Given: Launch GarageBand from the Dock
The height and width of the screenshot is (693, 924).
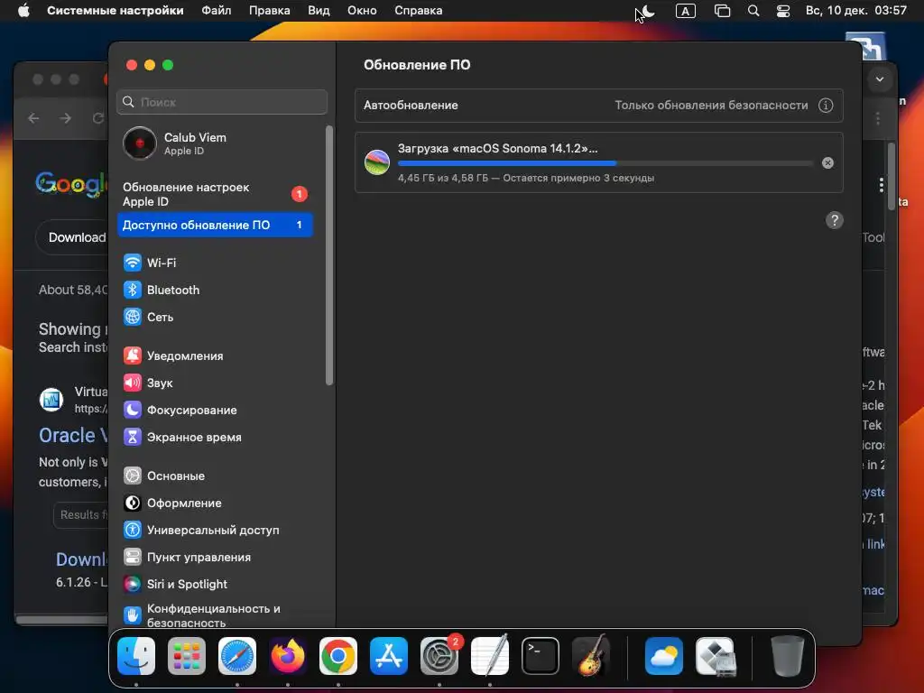Looking at the screenshot, I should click(x=591, y=656).
